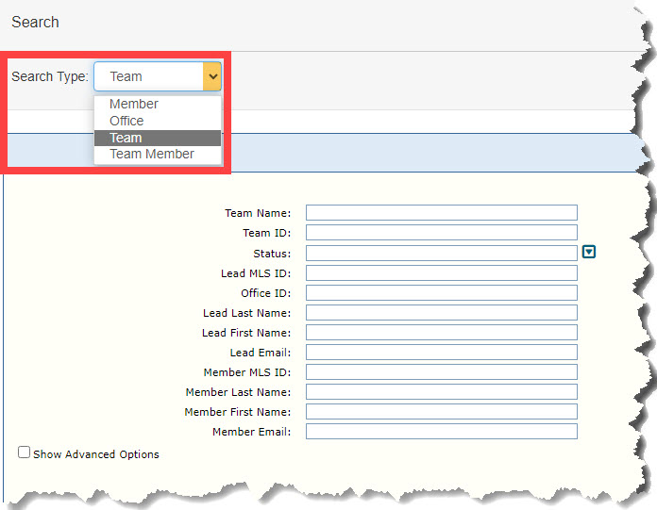Screen dimensions: 657x510
Task: Click the Search Type label
Action: point(50,76)
